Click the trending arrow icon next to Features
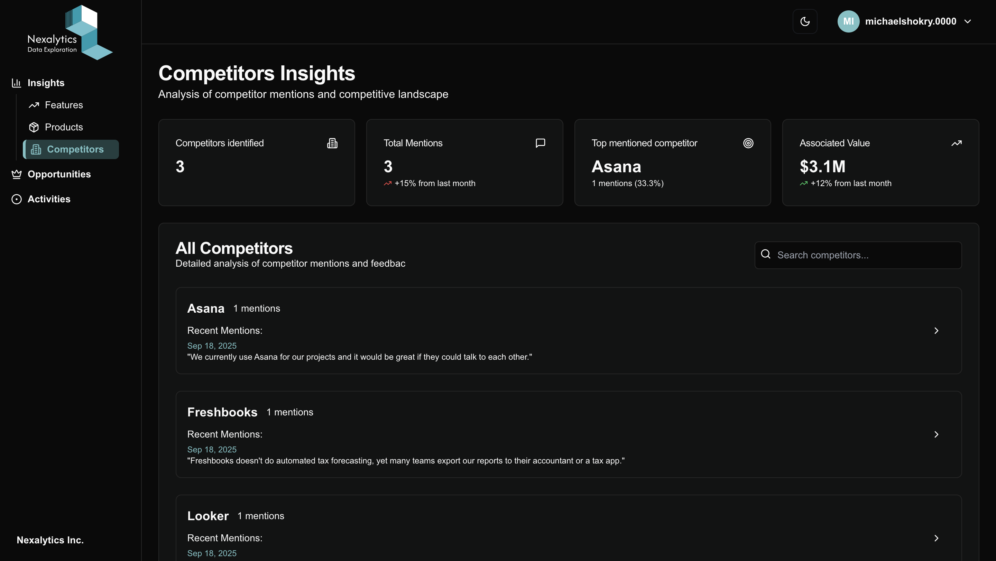 pyautogui.click(x=34, y=105)
